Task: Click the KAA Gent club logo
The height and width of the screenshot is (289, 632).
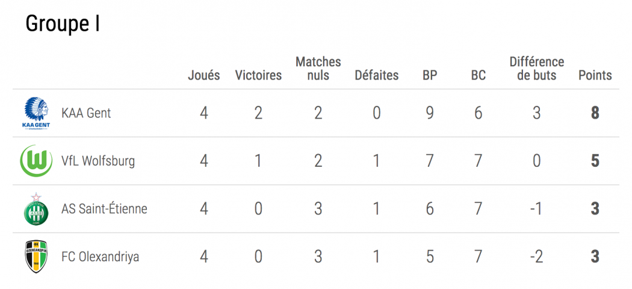Action: (36, 113)
